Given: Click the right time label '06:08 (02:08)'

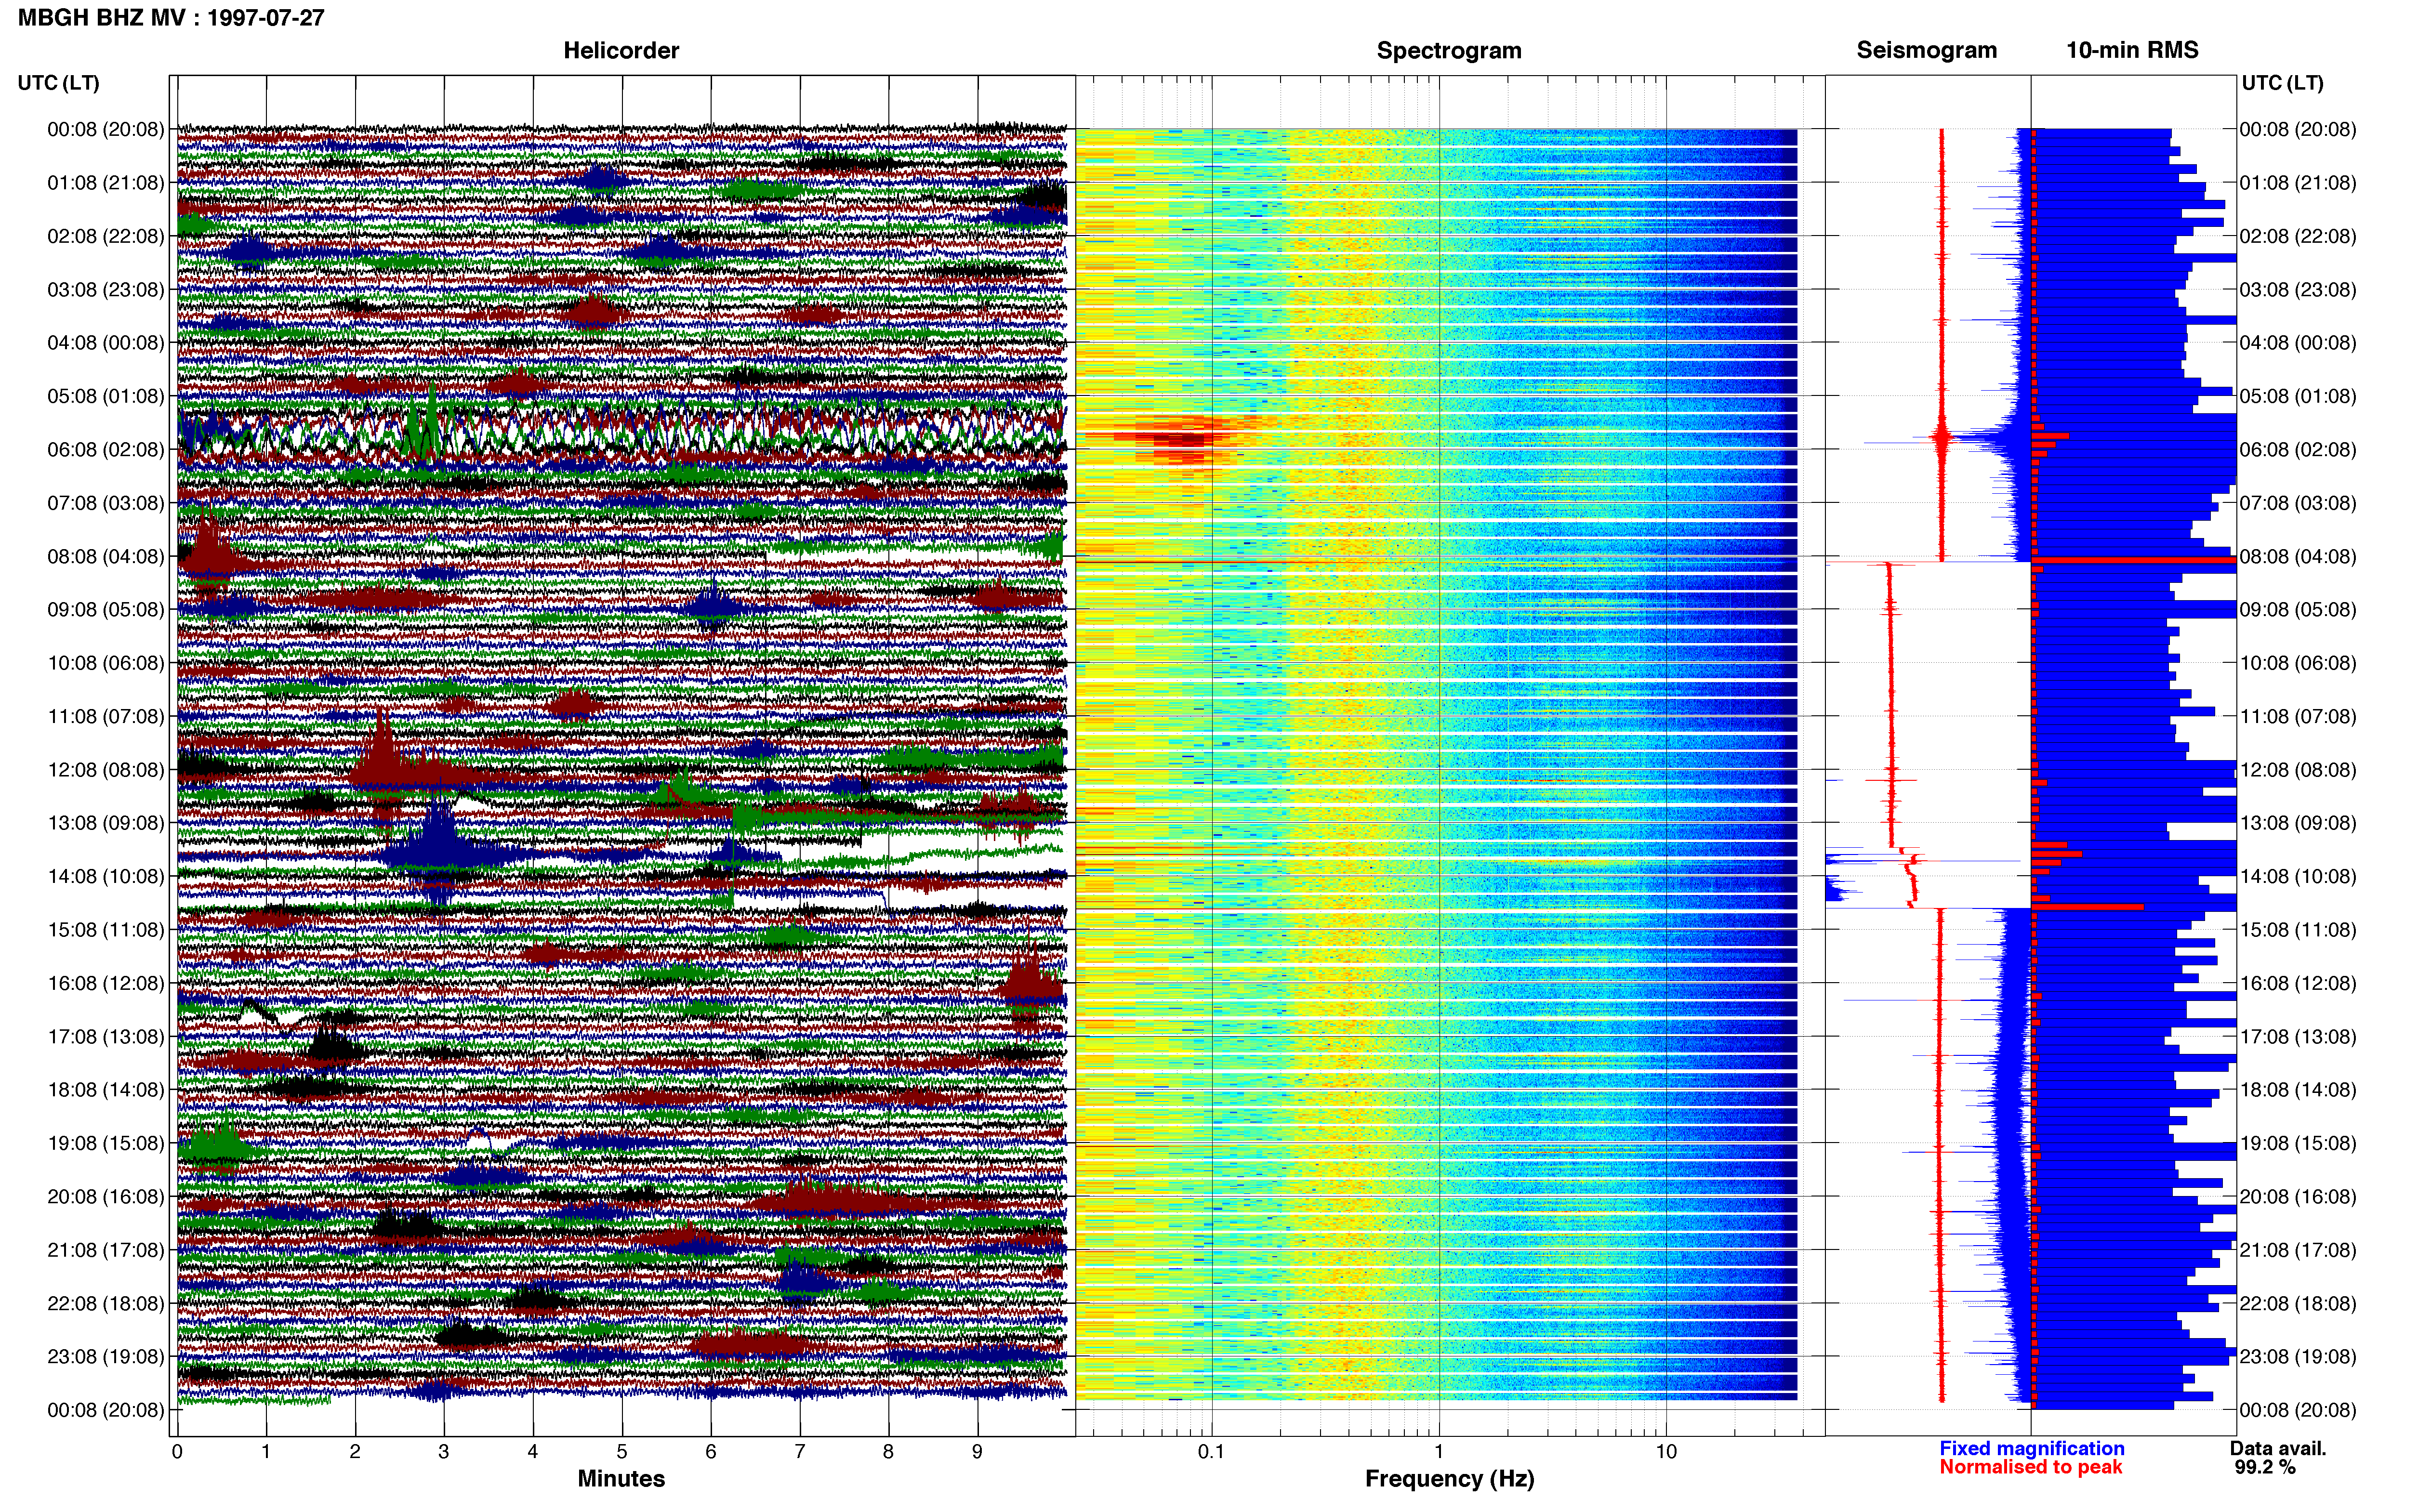Looking at the screenshot, I should click(x=2298, y=450).
